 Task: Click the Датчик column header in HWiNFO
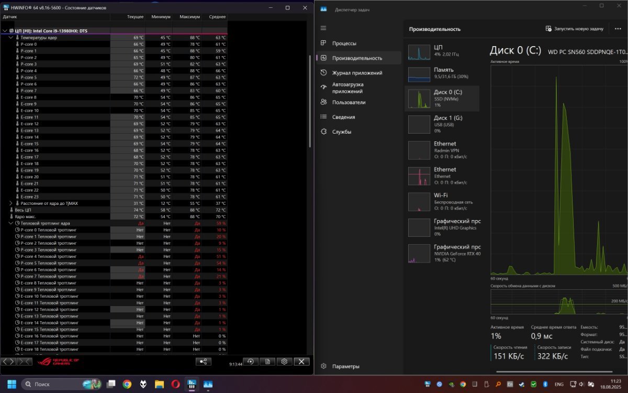click(55, 17)
